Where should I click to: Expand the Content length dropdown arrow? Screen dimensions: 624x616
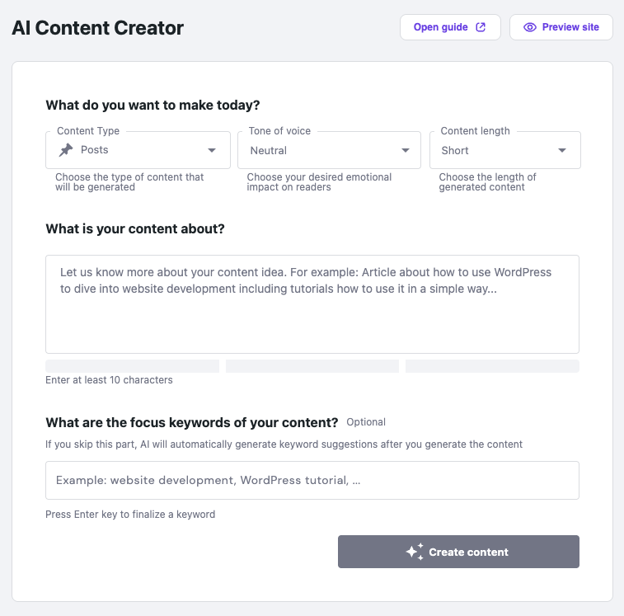(562, 150)
